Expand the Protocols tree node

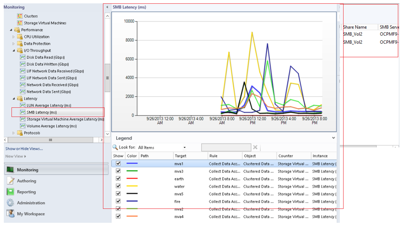point(14,133)
